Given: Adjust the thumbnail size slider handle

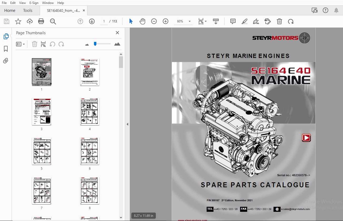Looking at the screenshot, I should pos(95,44).
